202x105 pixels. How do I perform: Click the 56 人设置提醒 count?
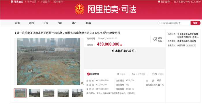(x=139, y=74)
